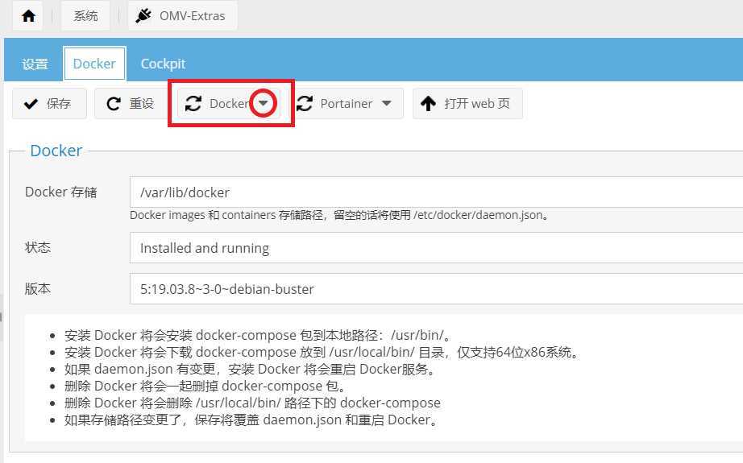Select the Docker tab
This screenshot has height=463, width=743.
94,64
